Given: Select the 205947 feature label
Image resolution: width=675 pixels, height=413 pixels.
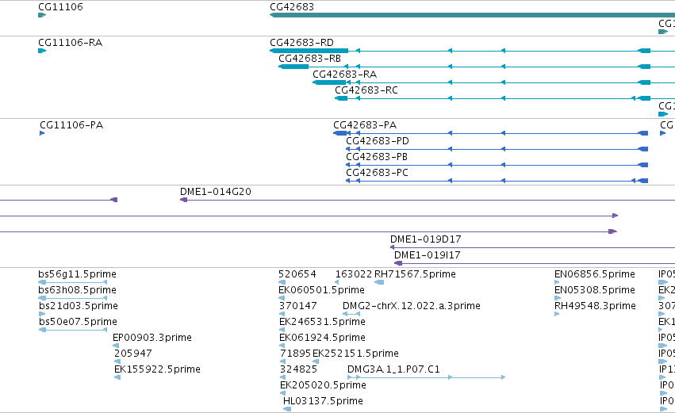Looking at the screenshot, I should (x=133, y=354).
